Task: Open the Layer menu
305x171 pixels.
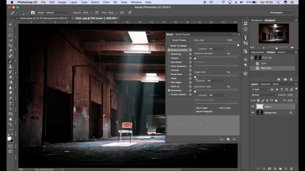Action: tap(73, 2)
